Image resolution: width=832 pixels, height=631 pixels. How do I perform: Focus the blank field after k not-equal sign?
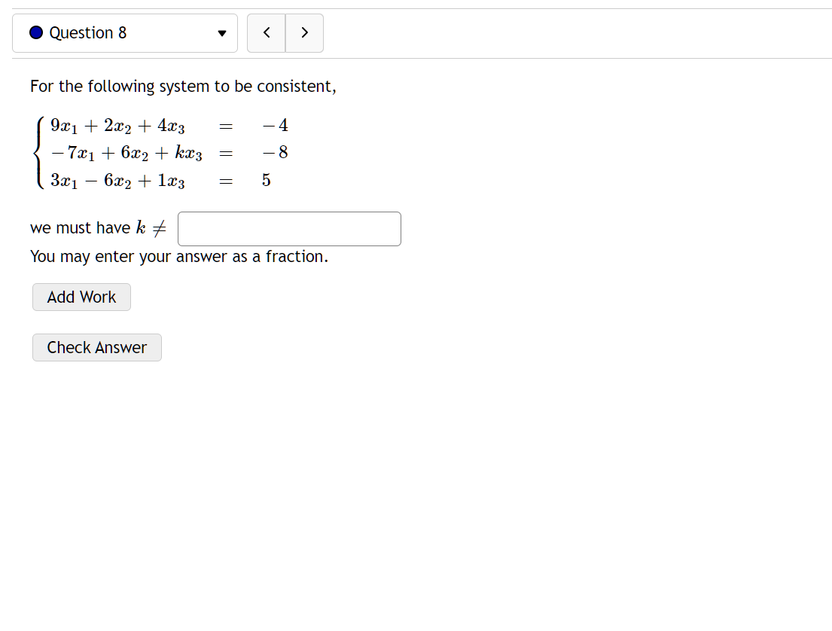[x=288, y=228]
